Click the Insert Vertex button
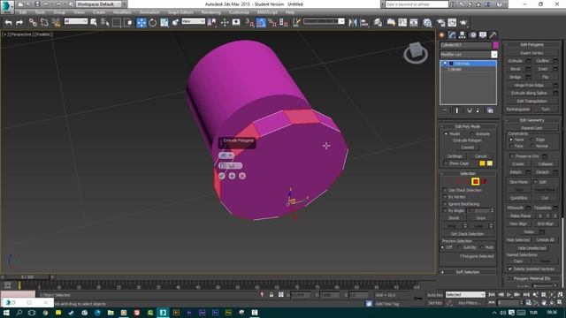The height and width of the screenshot is (318, 566). [x=532, y=53]
